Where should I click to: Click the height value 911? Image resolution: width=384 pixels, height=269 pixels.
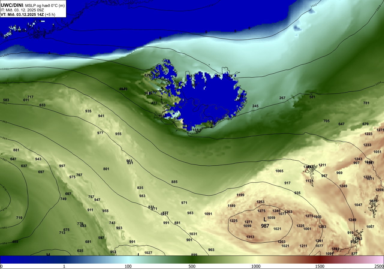point(90,210)
